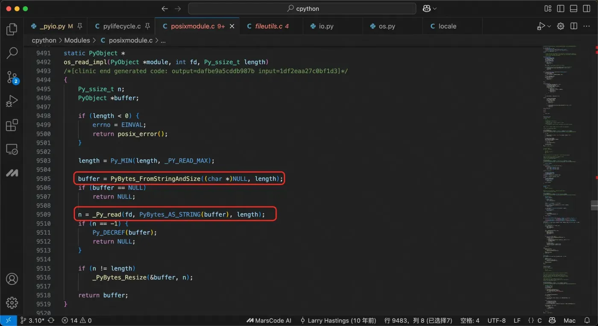Unpin the _pyio.py tab

pyautogui.click(x=80, y=26)
